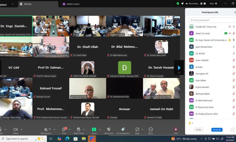Start sharing with the green Share icon
The height and width of the screenshot is (142, 236).
click(94, 129)
